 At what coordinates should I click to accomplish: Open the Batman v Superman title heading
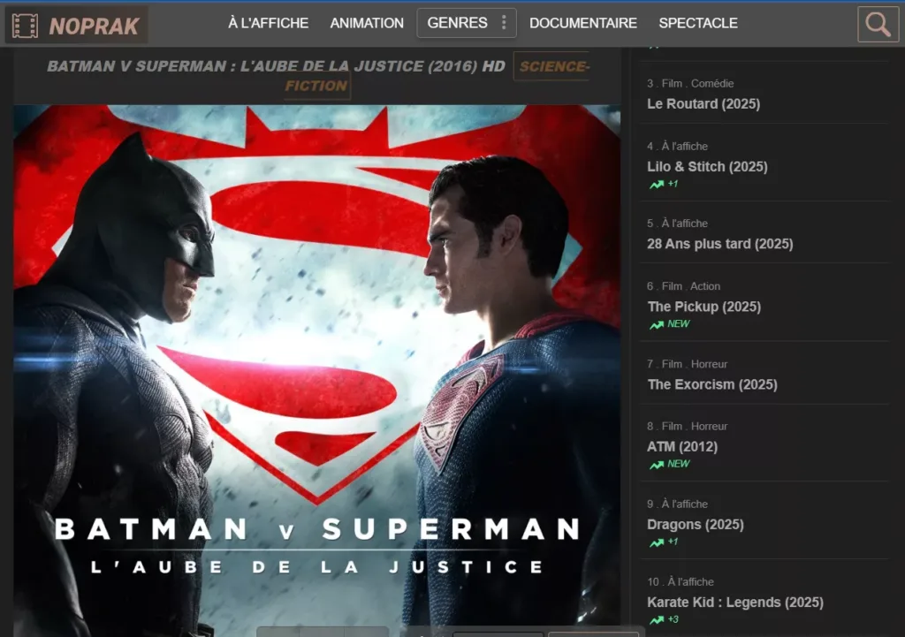[276, 66]
